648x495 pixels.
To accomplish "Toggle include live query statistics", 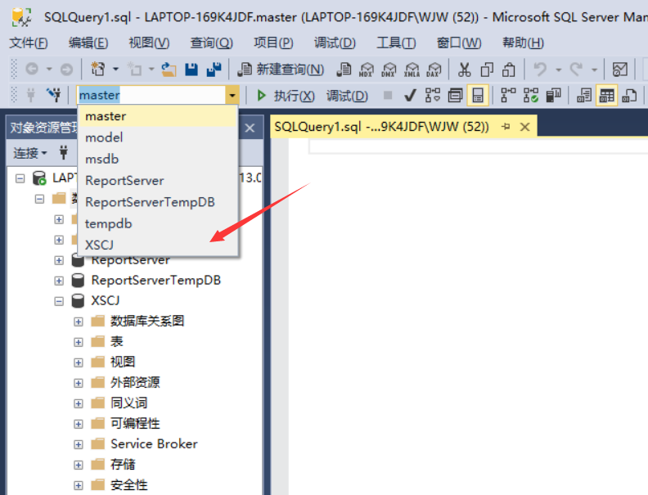I will (x=531, y=96).
